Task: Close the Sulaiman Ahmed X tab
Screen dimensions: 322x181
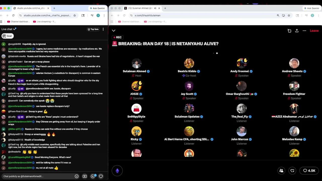Action: [x=159, y=8]
